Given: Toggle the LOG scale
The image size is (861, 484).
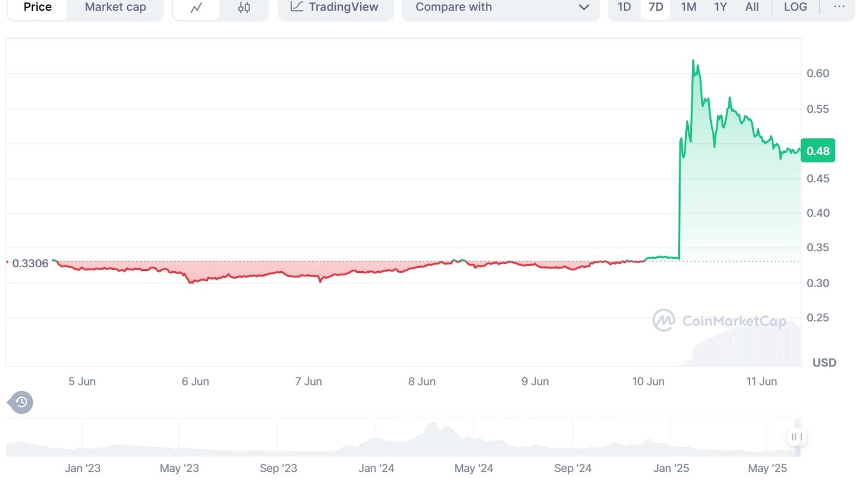Looking at the screenshot, I should pyautogui.click(x=795, y=8).
